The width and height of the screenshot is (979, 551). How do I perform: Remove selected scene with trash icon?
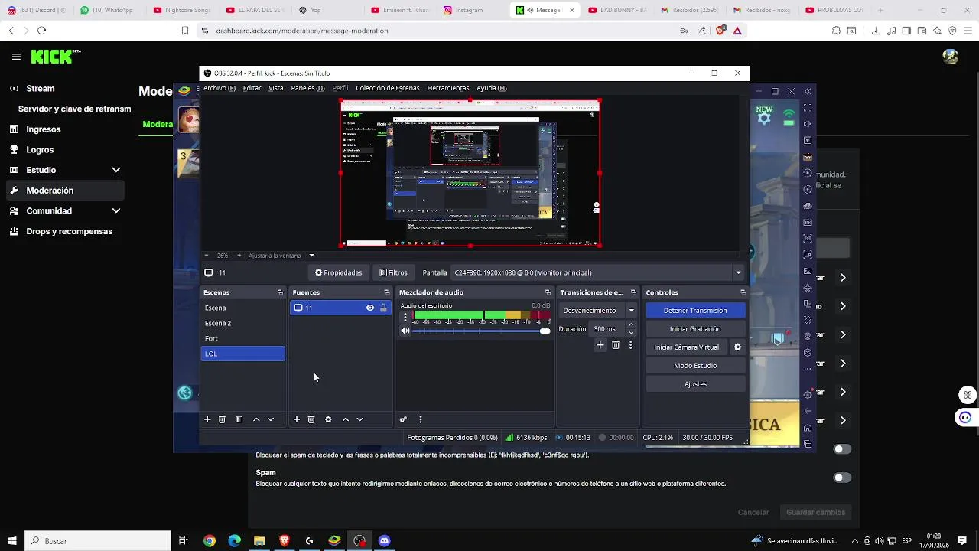[222, 419]
